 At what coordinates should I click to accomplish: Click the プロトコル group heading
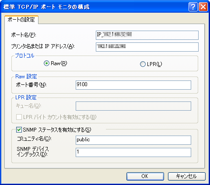[24, 56]
